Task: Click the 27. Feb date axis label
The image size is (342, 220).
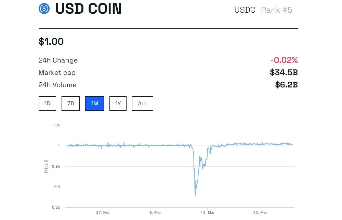Action: point(103,212)
